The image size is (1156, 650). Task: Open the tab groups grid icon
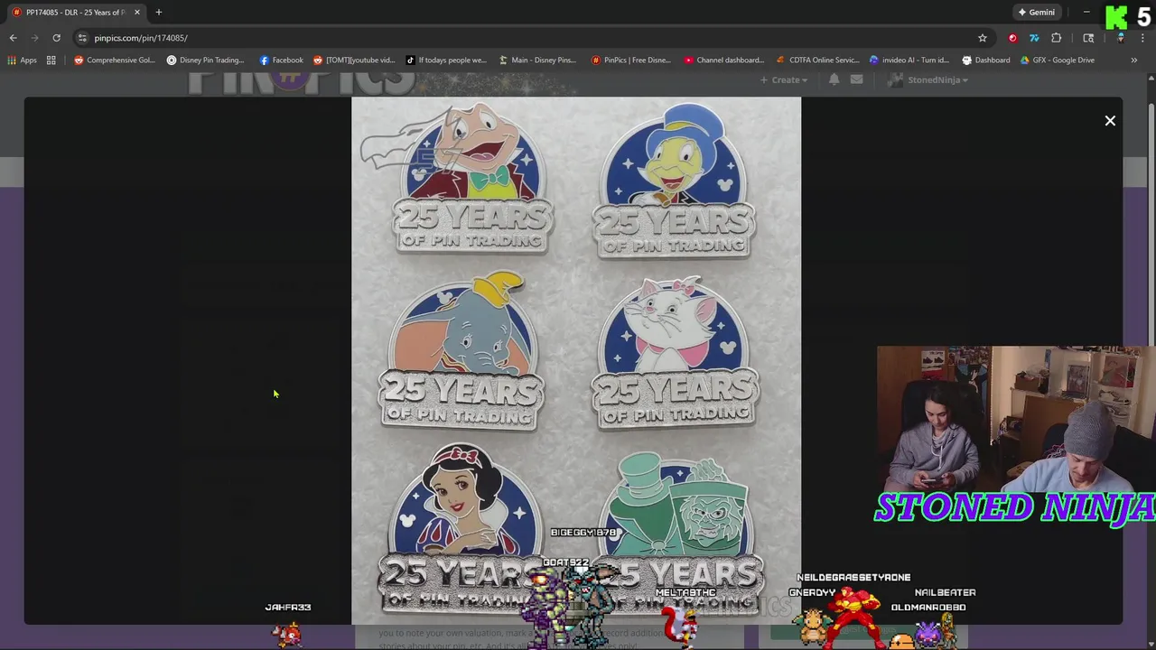click(x=51, y=60)
